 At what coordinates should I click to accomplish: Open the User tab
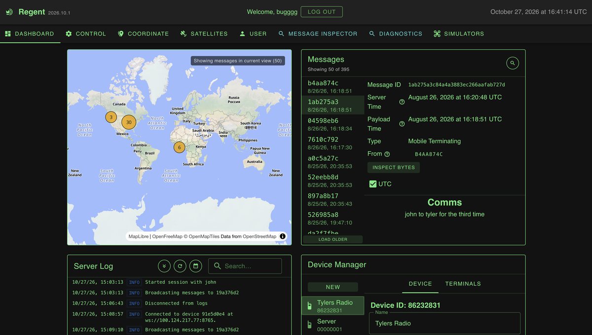[253, 34]
